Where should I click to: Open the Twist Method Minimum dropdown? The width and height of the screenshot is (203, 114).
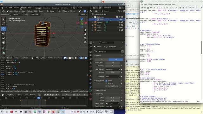(113, 69)
